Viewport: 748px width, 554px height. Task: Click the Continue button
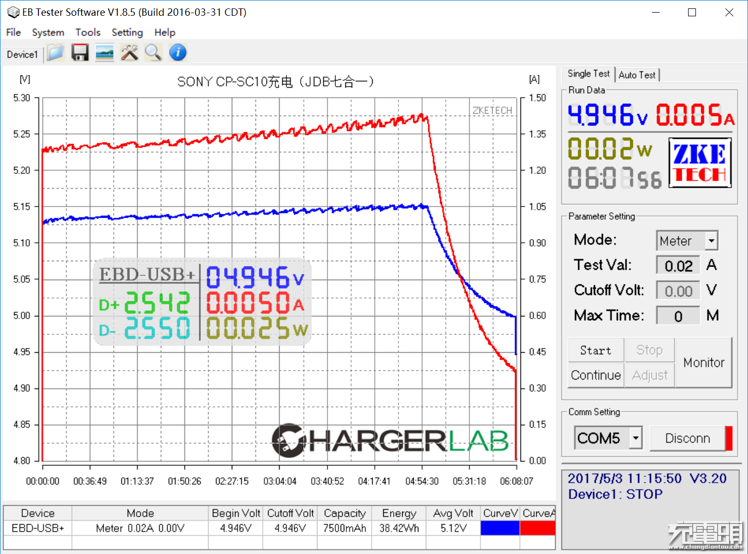tap(596, 375)
